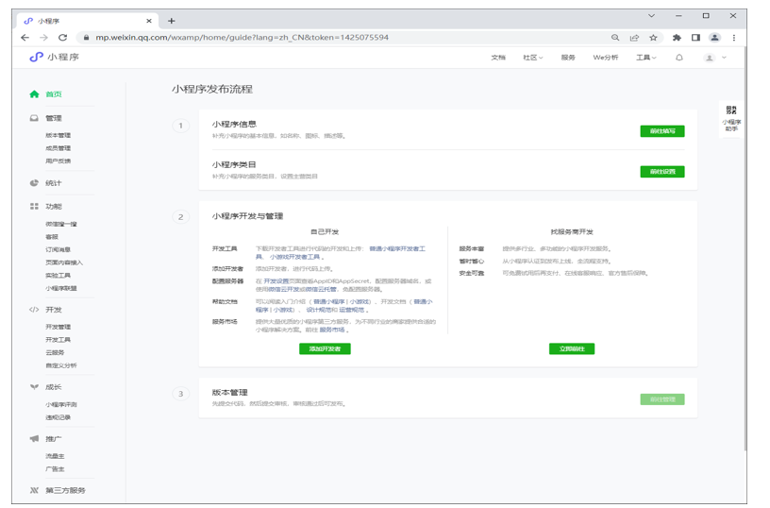Toggle the browser side panel icon

point(695,38)
